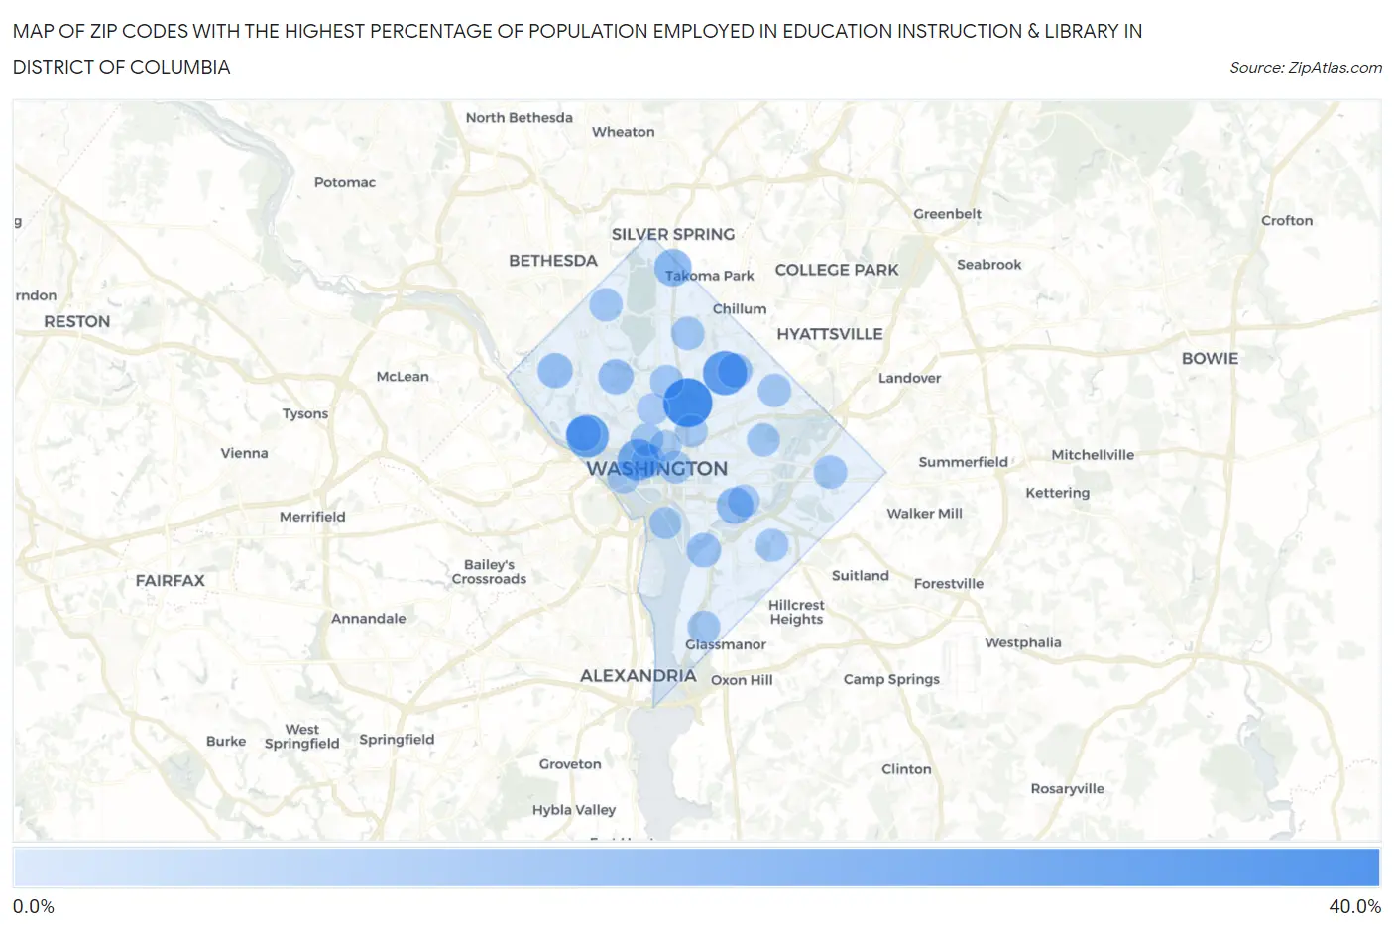Image resolution: width=1394 pixels, height=929 pixels.
Task: Click the Suitland map label
Action: click(x=861, y=576)
